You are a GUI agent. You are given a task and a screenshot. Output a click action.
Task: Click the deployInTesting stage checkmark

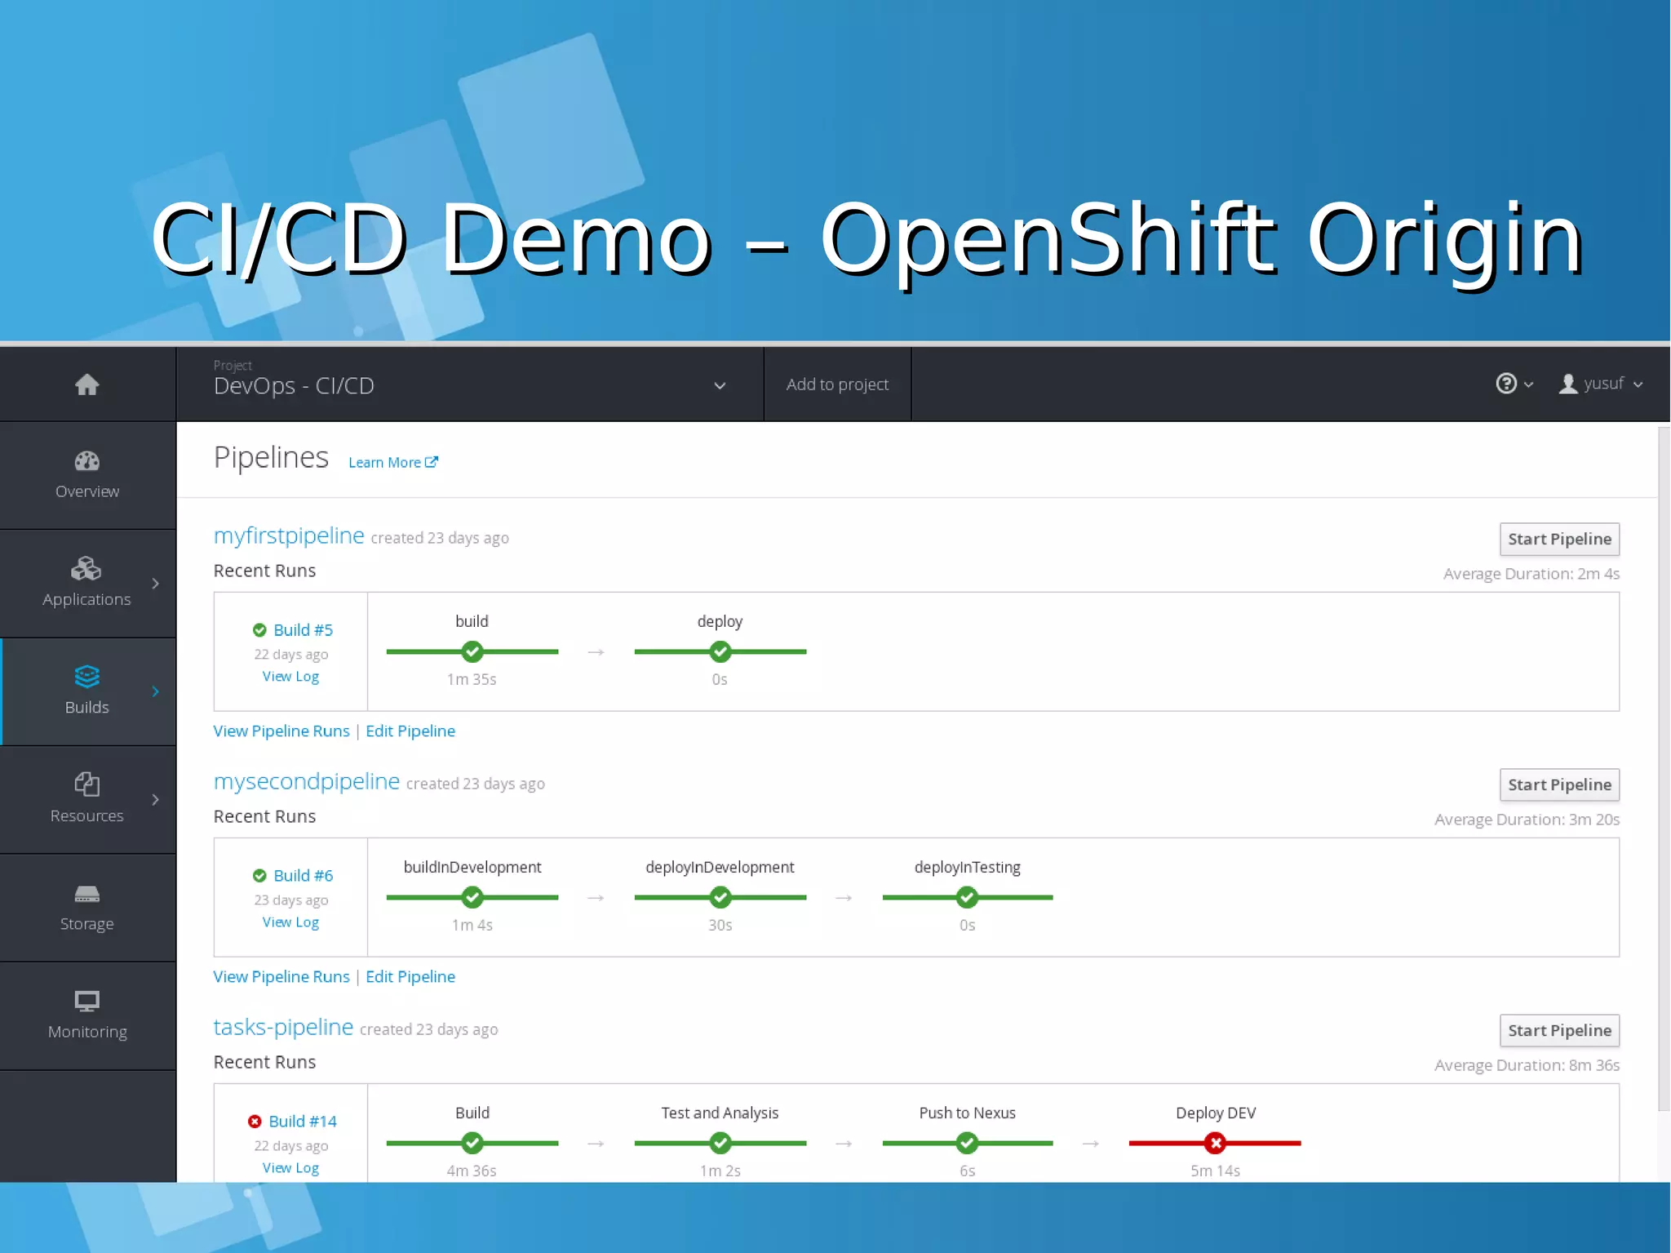[x=967, y=897]
